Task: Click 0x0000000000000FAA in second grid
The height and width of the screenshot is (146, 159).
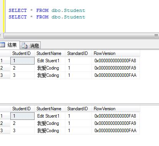Action: [116, 131]
